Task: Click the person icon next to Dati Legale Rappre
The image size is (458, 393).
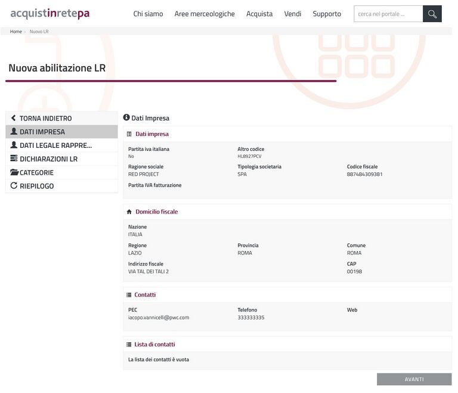Action: [x=14, y=146]
